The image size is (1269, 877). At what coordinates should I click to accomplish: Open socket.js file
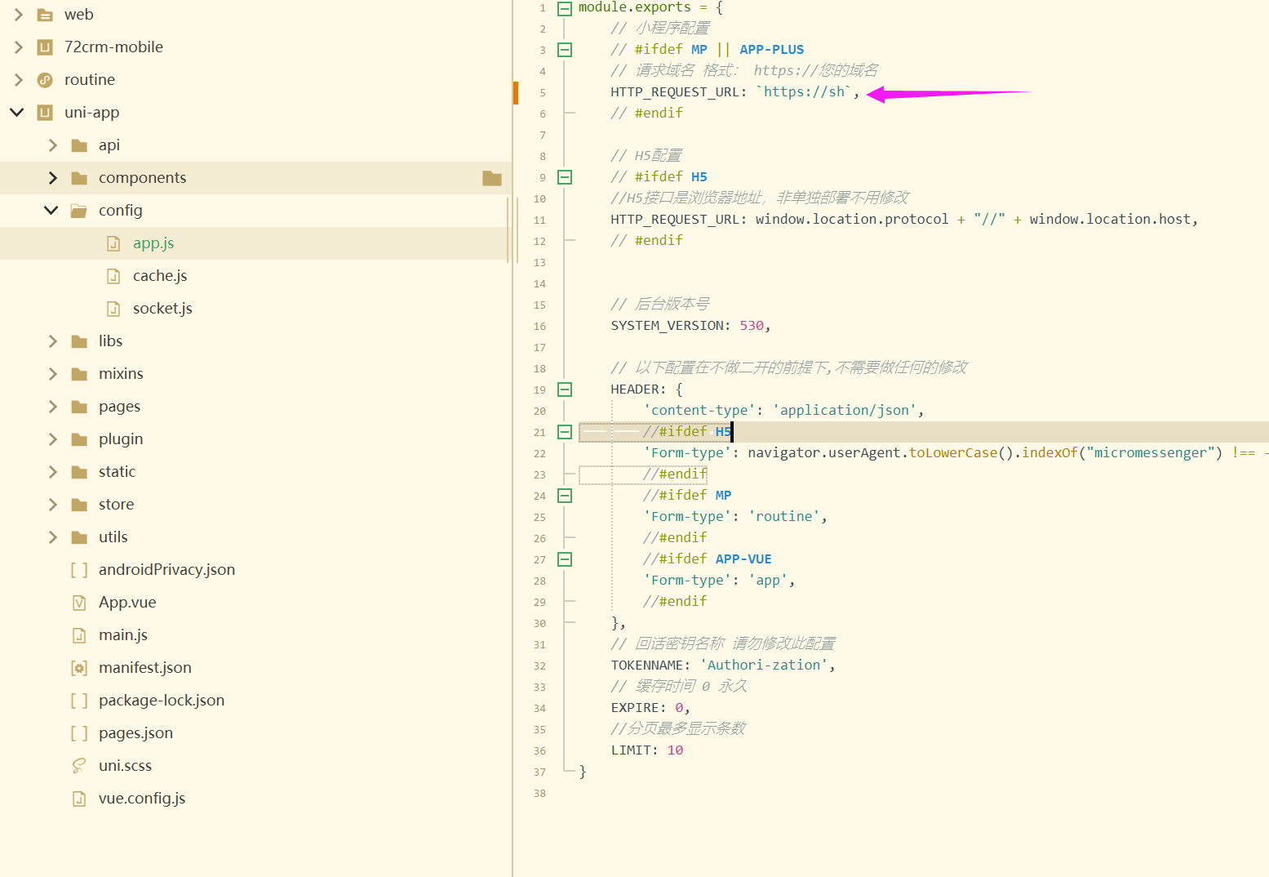162,309
